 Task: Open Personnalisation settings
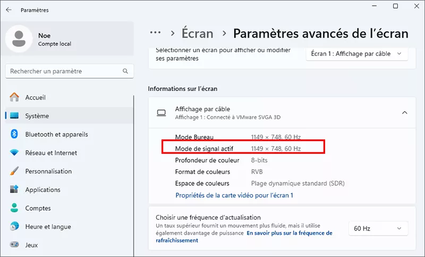[69, 171]
